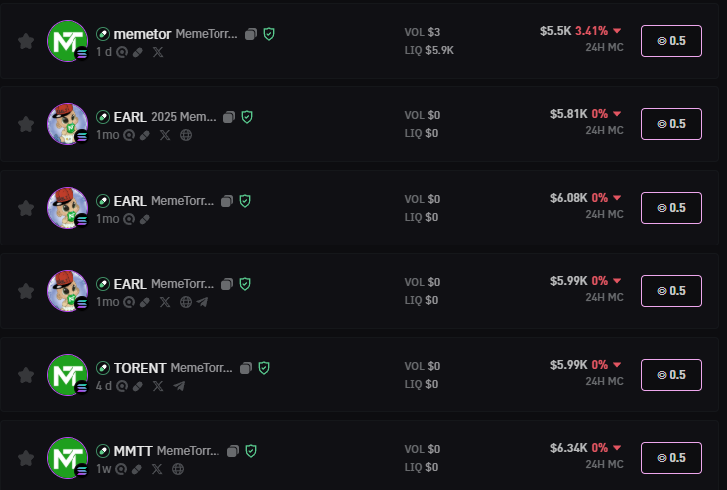Star the TORENT token row
The width and height of the screenshot is (727, 490).
click(x=26, y=375)
